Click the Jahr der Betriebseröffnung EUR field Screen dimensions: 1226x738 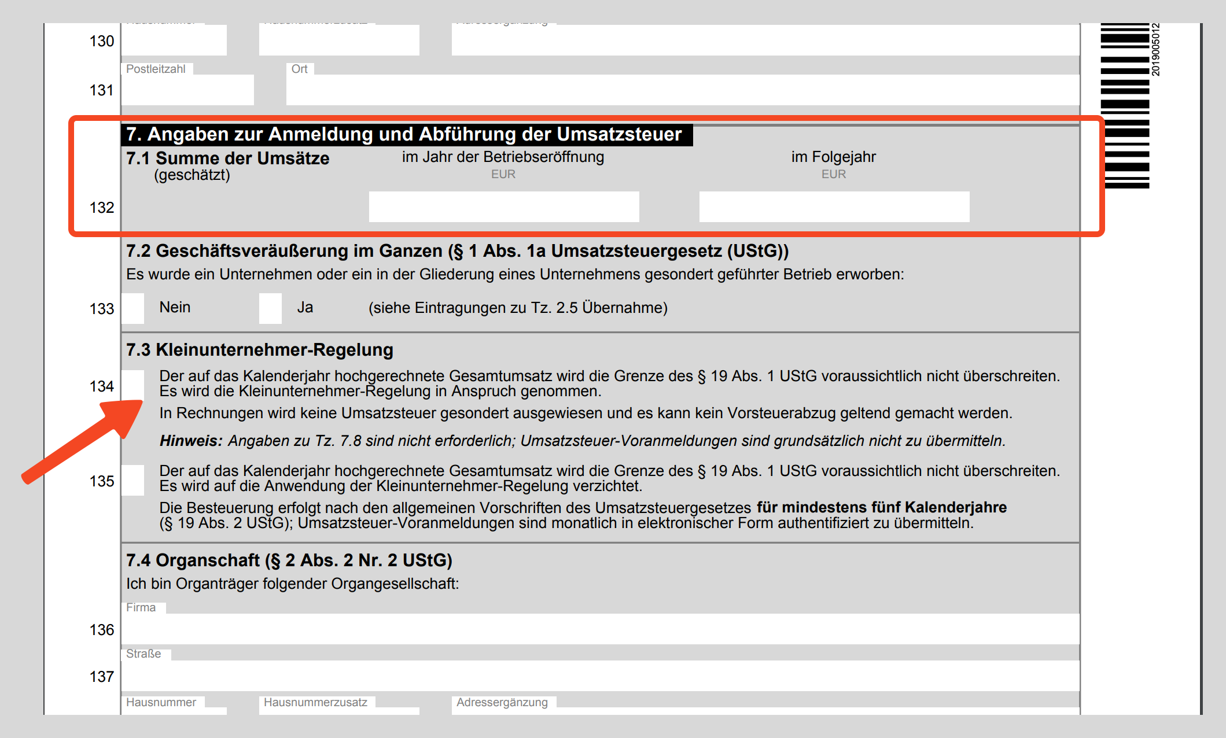tap(503, 206)
